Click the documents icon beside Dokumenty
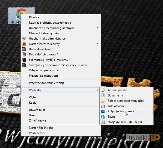 click(103, 96)
